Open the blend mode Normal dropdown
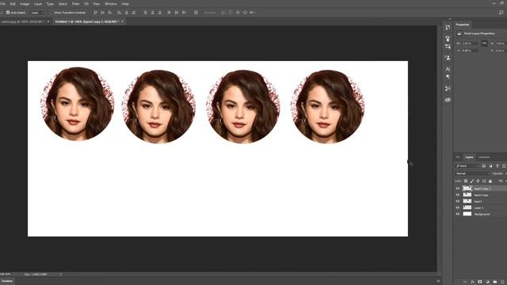507x285 pixels. 473,173
